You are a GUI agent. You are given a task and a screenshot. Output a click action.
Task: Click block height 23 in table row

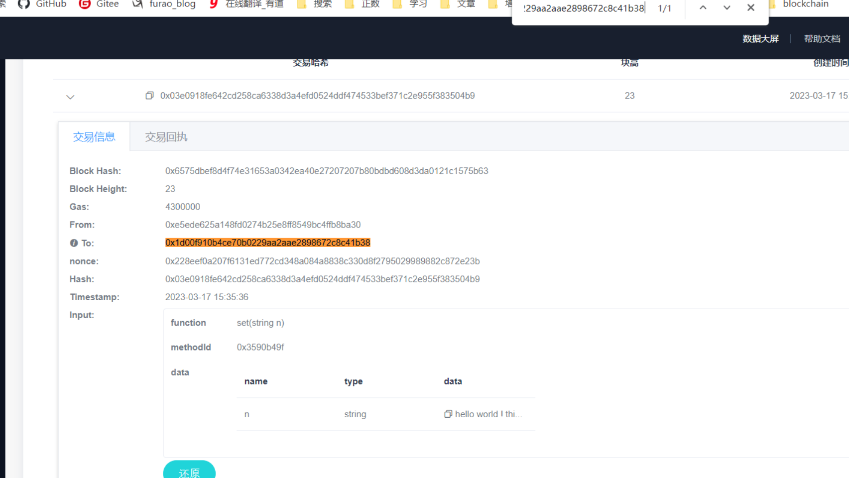629,96
